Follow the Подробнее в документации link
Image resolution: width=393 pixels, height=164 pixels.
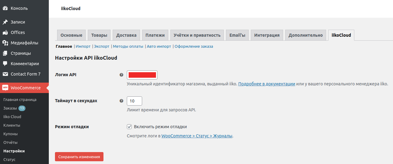267,84
